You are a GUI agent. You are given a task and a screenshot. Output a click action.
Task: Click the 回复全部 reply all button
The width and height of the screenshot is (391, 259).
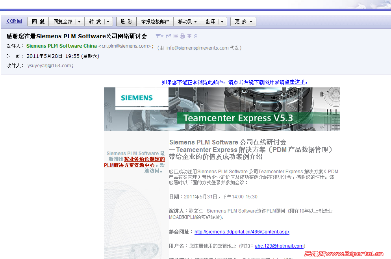tap(63, 22)
